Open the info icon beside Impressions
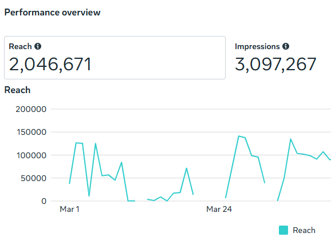The width and height of the screenshot is (331, 241). [x=286, y=46]
